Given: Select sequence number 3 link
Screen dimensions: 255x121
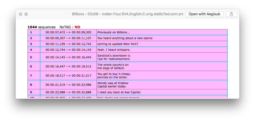Looking at the screenshot, I should [31, 44].
